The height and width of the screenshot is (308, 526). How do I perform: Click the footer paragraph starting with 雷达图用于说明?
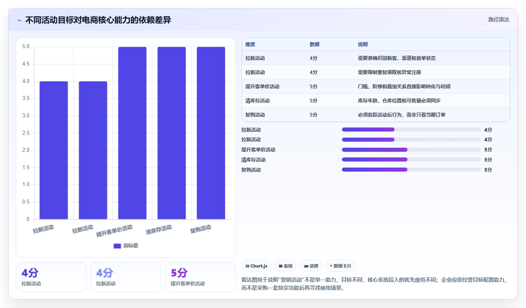pos(374,284)
